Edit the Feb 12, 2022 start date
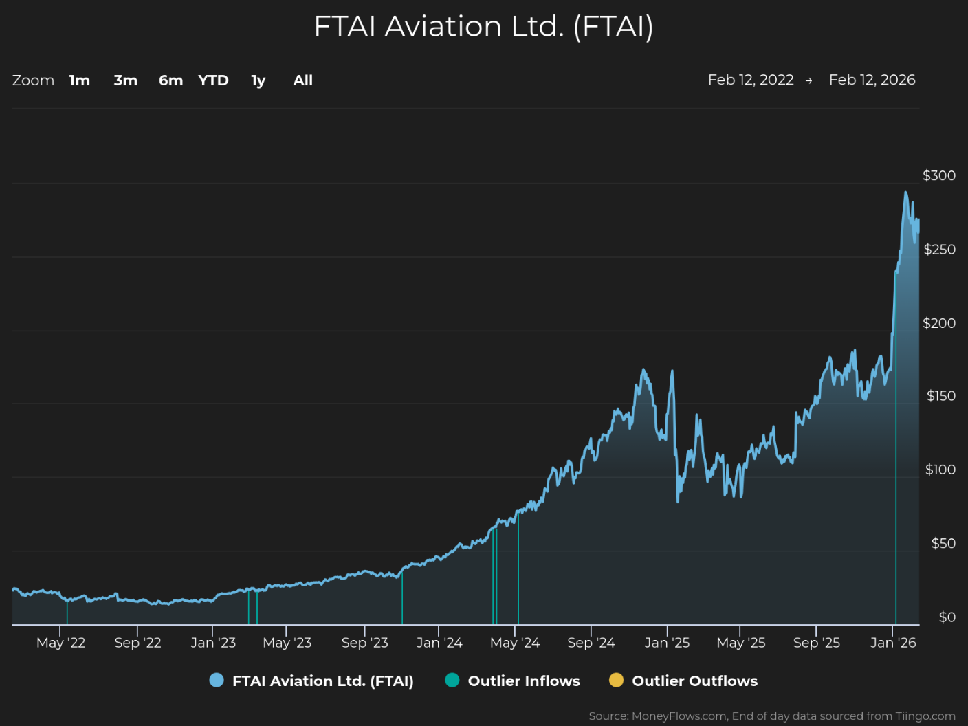This screenshot has width=968, height=726. pyautogui.click(x=751, y=80)
